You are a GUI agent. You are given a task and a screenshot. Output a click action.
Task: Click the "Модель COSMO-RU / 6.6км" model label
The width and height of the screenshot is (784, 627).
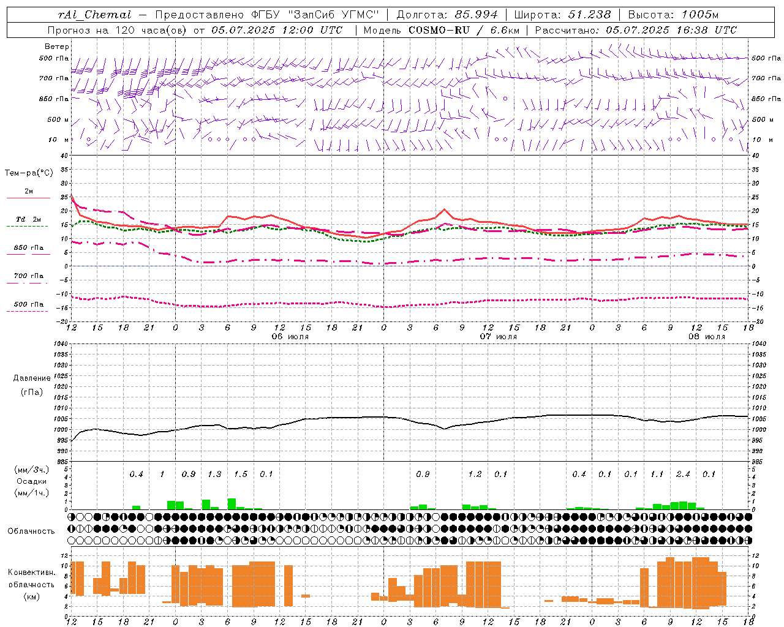click(x=442, y=30)
